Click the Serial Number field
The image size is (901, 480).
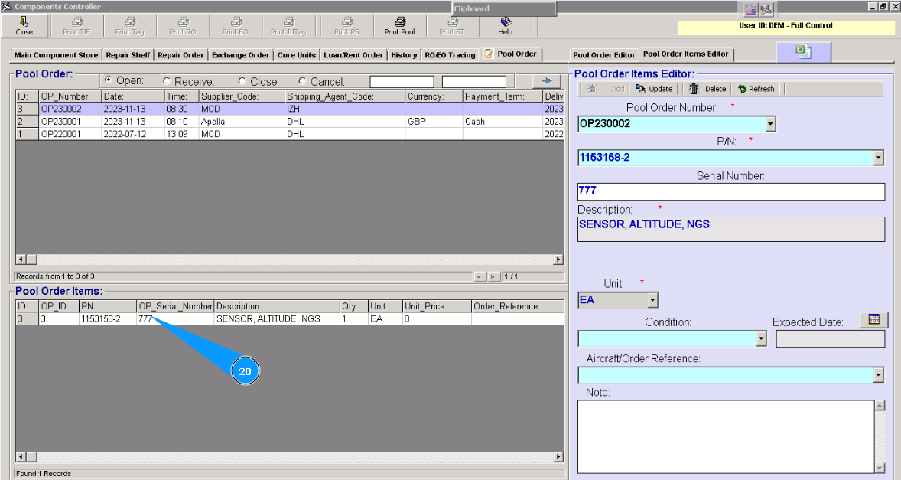tap(731, 191)
